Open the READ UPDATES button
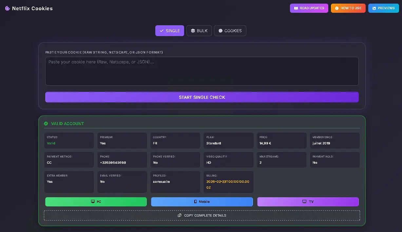Image resolution: width=402 pixels, height=232 pixels. [309, 8]
